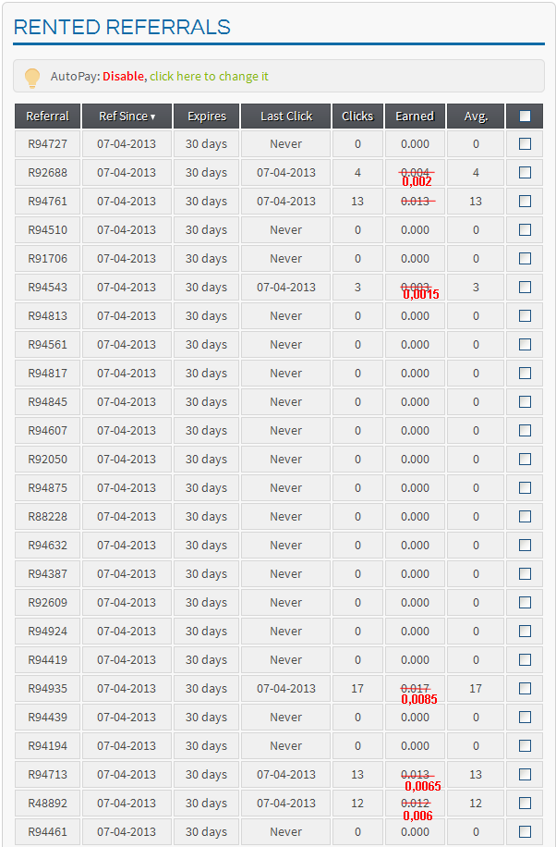Click 'click here to change it' link

(x=209, y=76)
